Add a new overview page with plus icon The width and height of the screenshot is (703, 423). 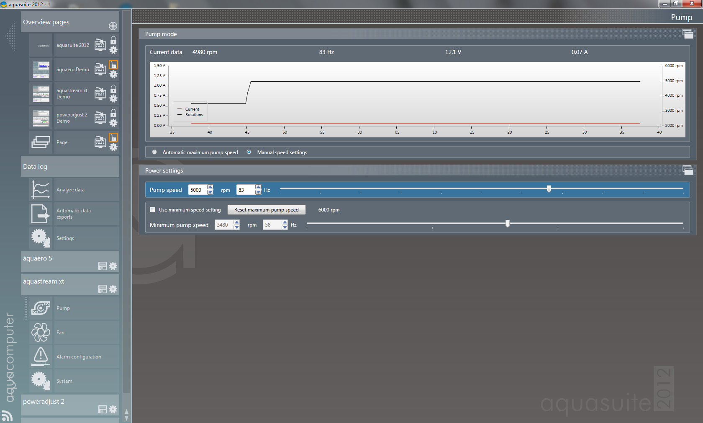113,26
